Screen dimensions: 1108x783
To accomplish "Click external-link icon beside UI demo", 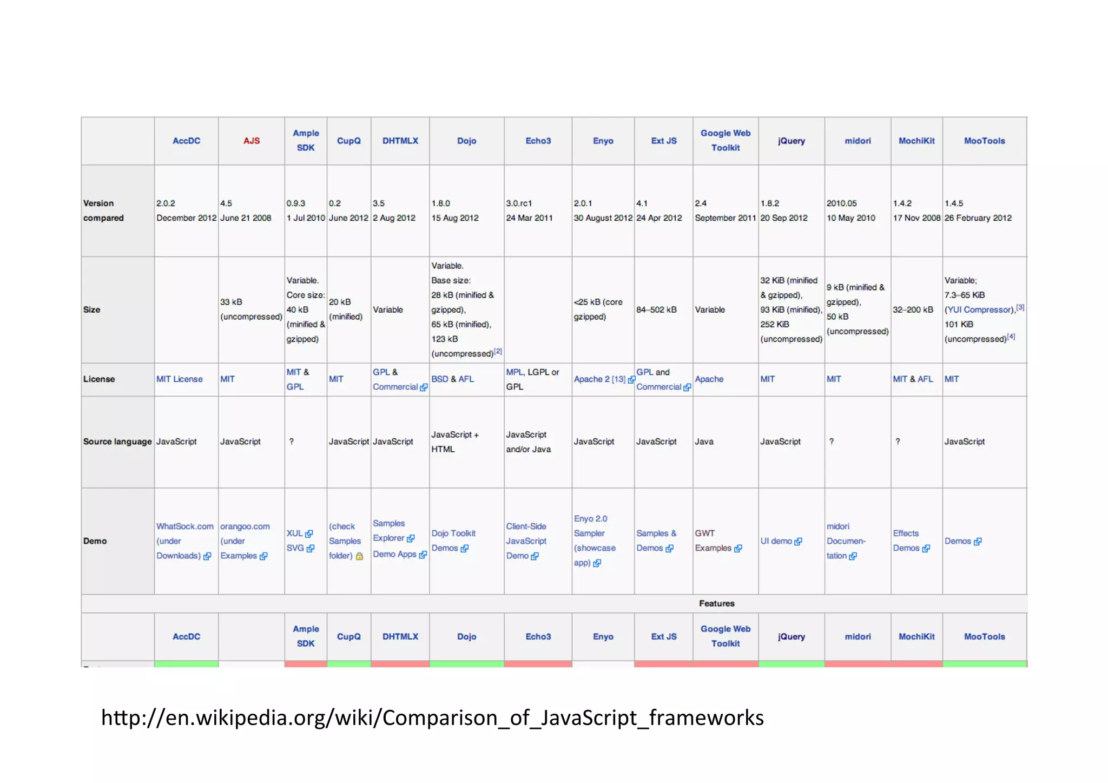I will (799, 541).
